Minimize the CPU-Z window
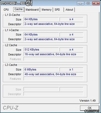 (81, 3)
